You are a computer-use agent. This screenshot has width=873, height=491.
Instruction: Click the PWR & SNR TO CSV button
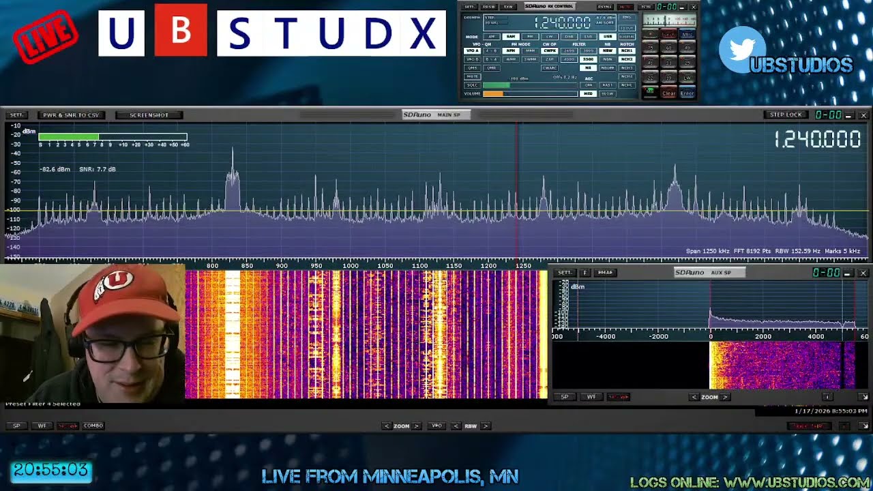coord(72,115)
